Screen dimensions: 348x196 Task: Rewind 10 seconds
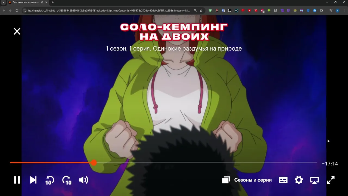coord(50,180)
